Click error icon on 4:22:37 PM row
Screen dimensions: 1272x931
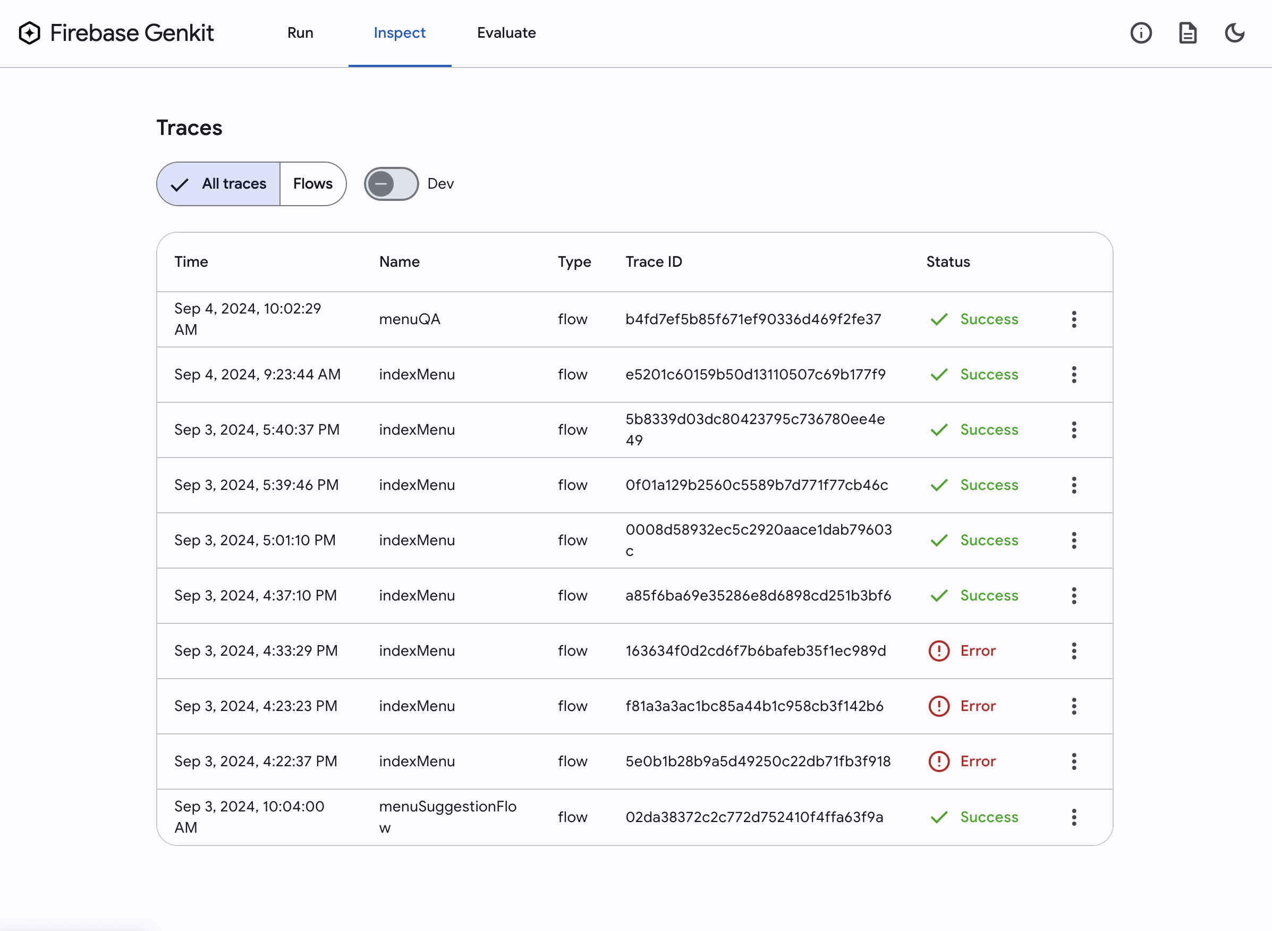pos(938,761)
